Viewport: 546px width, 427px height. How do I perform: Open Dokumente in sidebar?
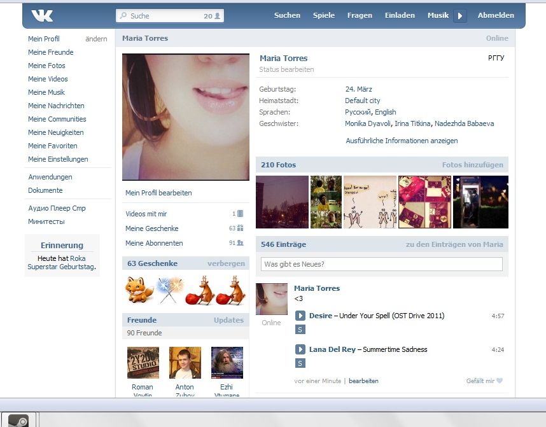(x=45, y=190)
